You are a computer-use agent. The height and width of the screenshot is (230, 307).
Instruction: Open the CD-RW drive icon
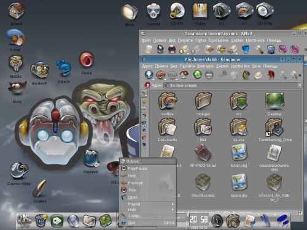click(x=177, y=11)
